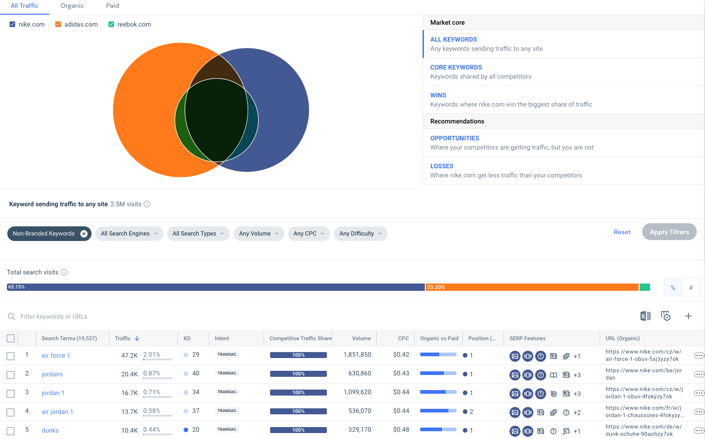Click question SERP feature icon for air force 1
The width and height of the screenshot is (705, 439).
pyautogui.click(x=541, y=356)
